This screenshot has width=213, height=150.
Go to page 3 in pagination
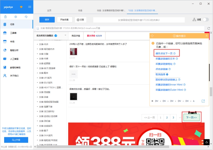click(x=173, y=117)
